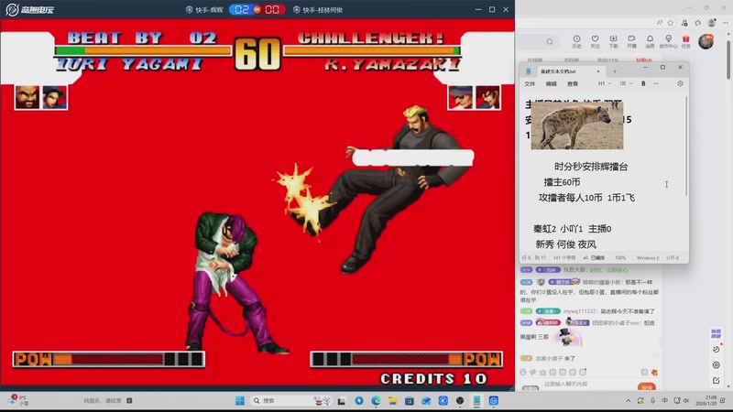Open File Explorer from the taskbar
Image resolution: width=733 pixels, height=412 pixels.
pos(393,401)
